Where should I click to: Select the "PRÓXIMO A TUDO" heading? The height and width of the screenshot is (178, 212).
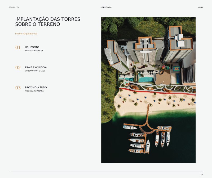click(36, 88)
